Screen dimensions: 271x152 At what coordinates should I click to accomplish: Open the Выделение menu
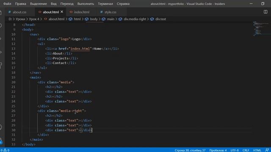tap(39, 4)
